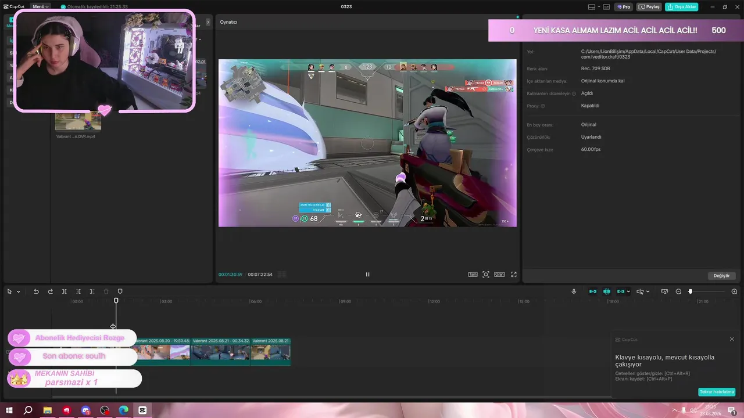Zoom in the timeline with plus magnifier
The height and width of the screenshot is (418, 744).
tap(734, 291)
